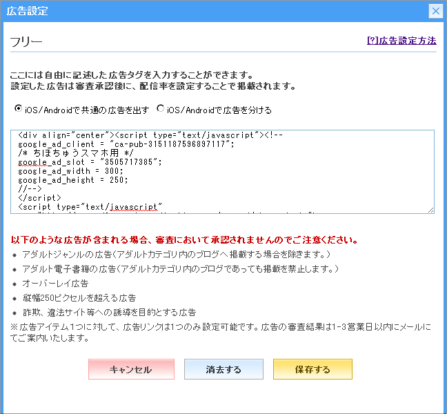Click the アダルトジャンルの広告 bullet item

point(176,255)
